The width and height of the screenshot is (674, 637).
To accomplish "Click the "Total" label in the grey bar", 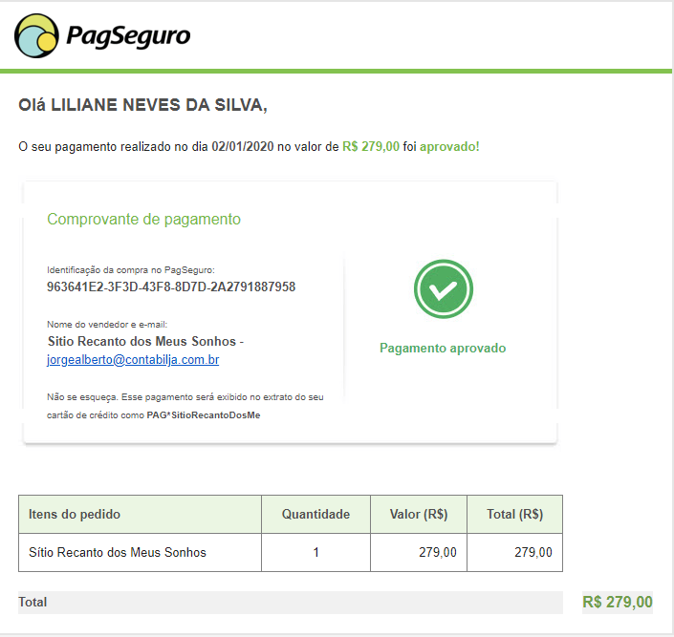I will pos(33,603).
